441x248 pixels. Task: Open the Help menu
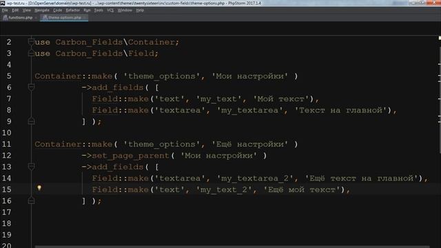[x=140, y=10]
